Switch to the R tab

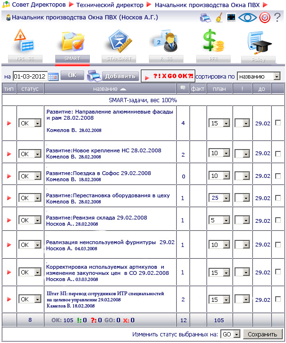tap(166, 59)
